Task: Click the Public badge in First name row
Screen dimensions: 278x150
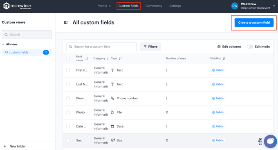Action: pos(218,70)
